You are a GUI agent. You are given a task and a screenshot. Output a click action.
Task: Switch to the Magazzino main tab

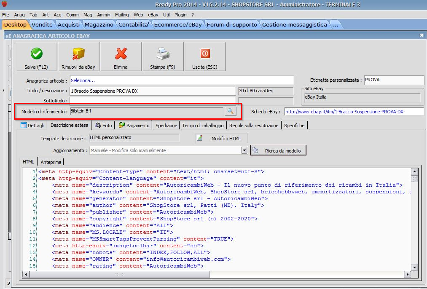pyautogui.click(x=99, y=24)
